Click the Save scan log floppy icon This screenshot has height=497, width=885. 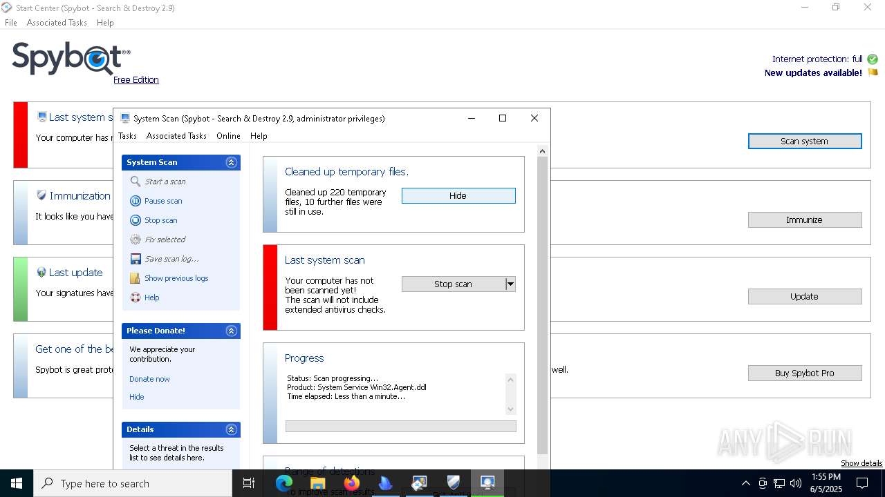136,259
